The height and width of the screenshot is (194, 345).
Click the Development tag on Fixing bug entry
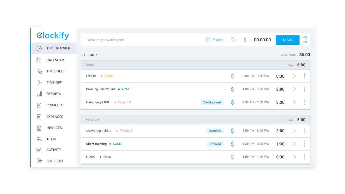point(212,102)
